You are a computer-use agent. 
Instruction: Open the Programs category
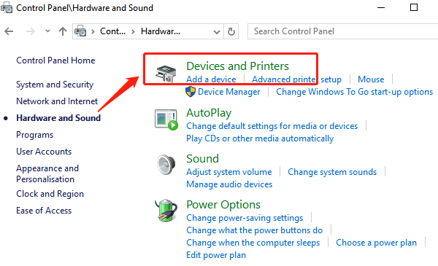tap(34, 135)
